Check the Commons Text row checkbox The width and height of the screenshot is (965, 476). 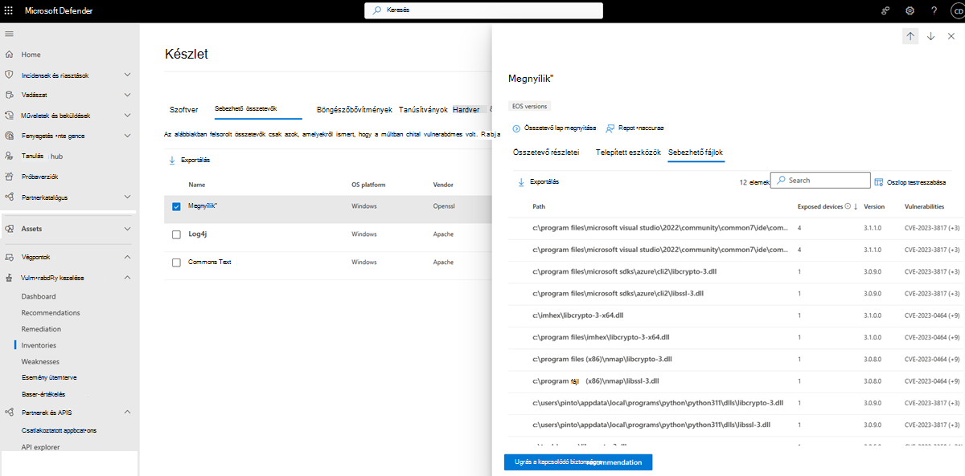click(176, 262)
